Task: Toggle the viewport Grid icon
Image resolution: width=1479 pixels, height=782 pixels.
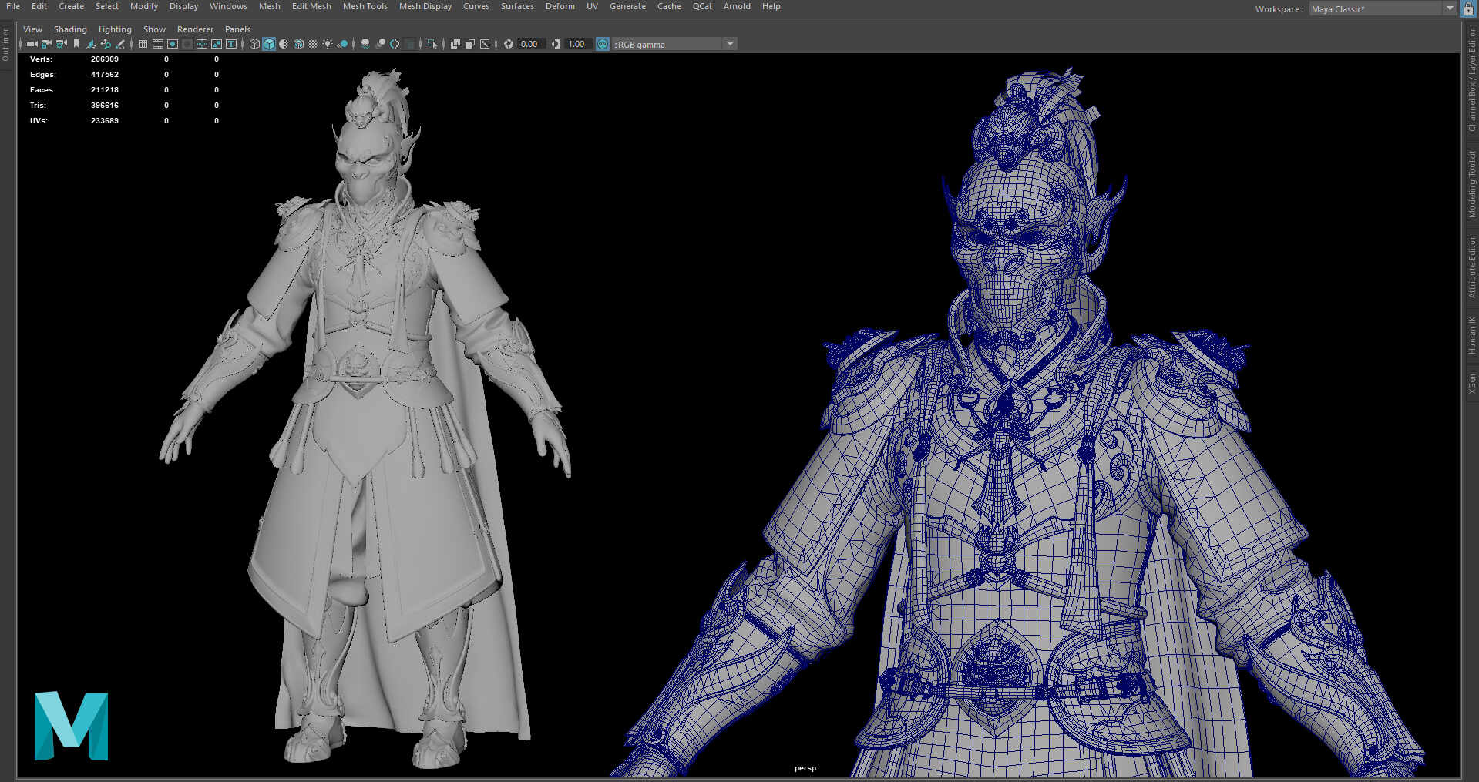Action: [143, 44]
